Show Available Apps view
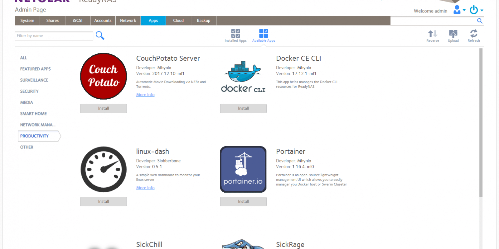Image resolution: width=499 pixels, height=249 pixels. pos(264,36)
